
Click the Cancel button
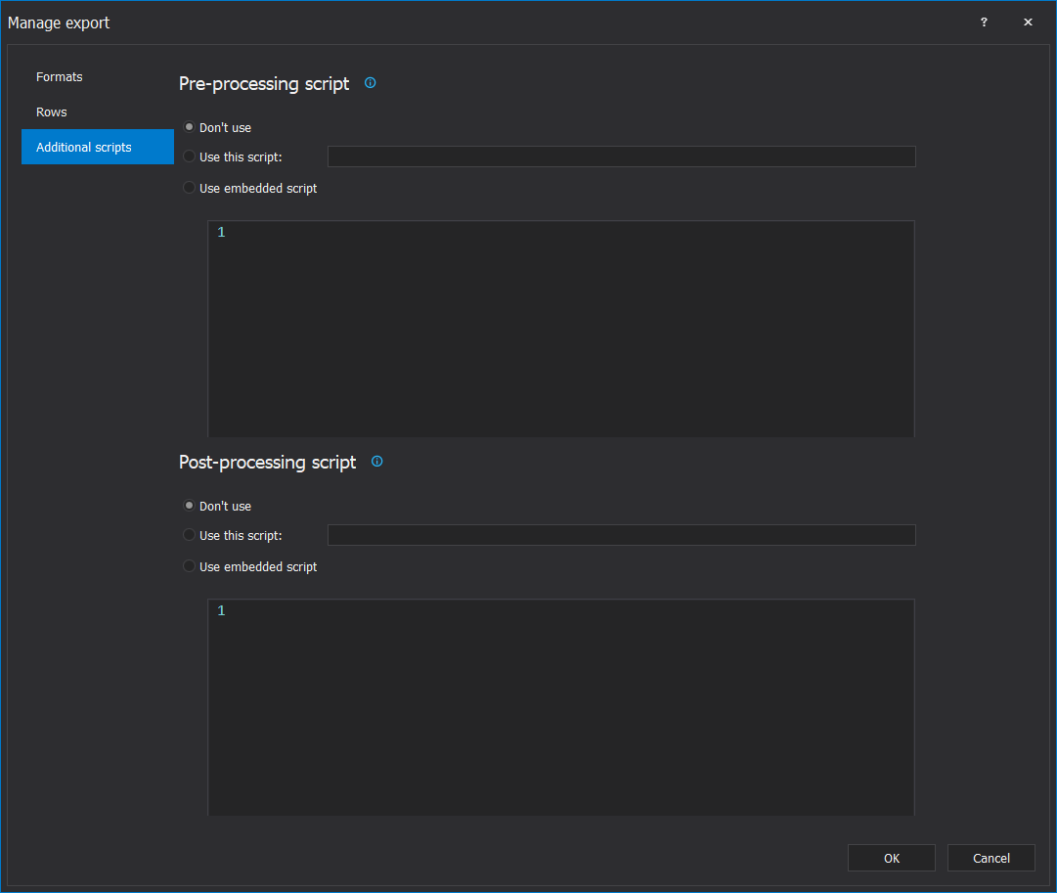[991, 858]
